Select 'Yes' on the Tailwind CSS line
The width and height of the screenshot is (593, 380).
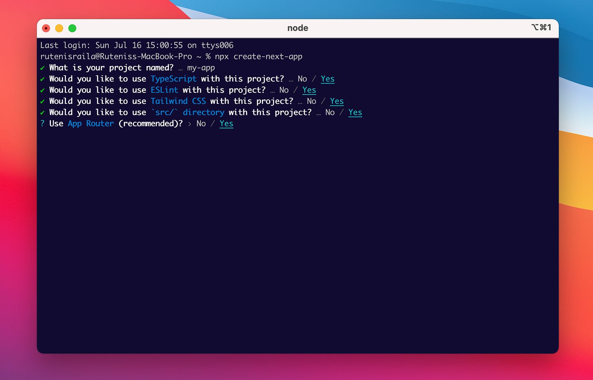(337, 101)
